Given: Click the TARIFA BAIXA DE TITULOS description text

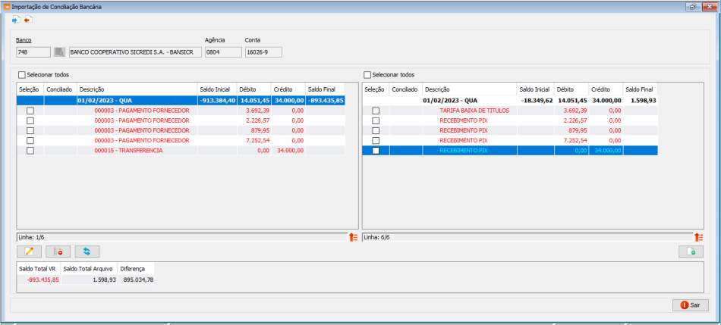Looking at the screenshot, I should [474, 111].
